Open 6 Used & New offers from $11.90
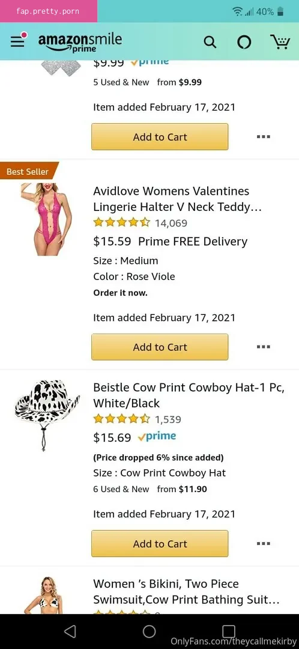The height and width of the screenshot is (649, 299). pyautogui.click(x=150, y=489)
